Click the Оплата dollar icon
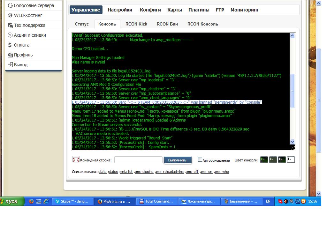Screen dimensions: 327x245 [10, 45]
